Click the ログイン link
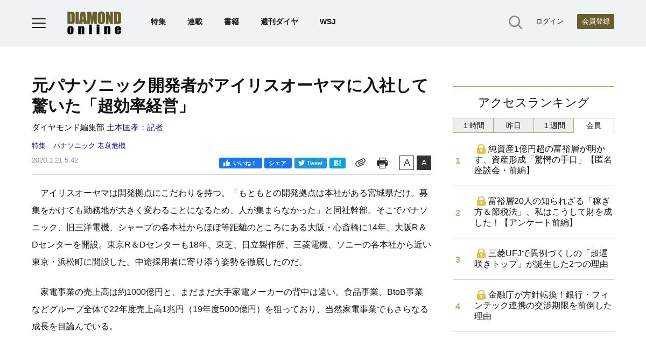 550,22
